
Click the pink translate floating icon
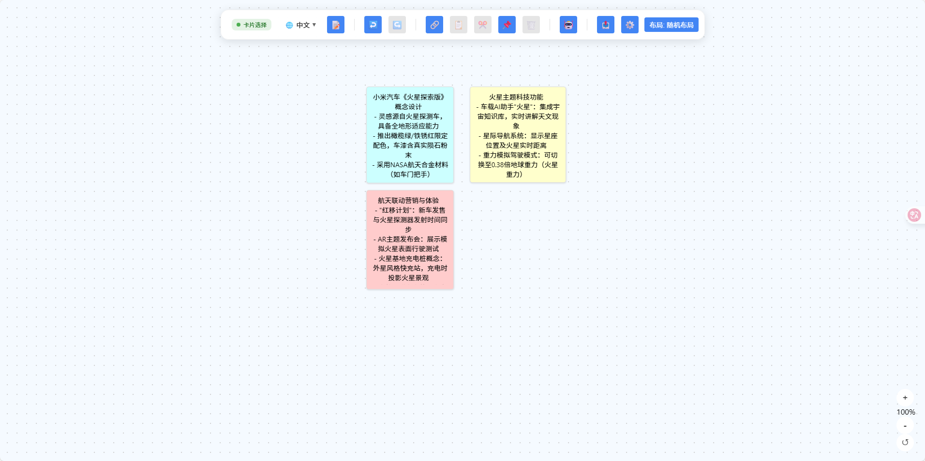(x=914, y=215)
